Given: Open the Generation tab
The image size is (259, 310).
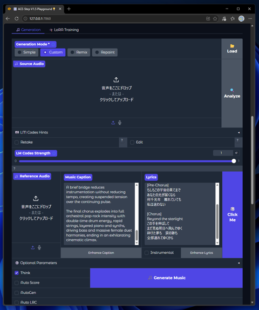Looking at the screenshot, I should tap(28, 30).
